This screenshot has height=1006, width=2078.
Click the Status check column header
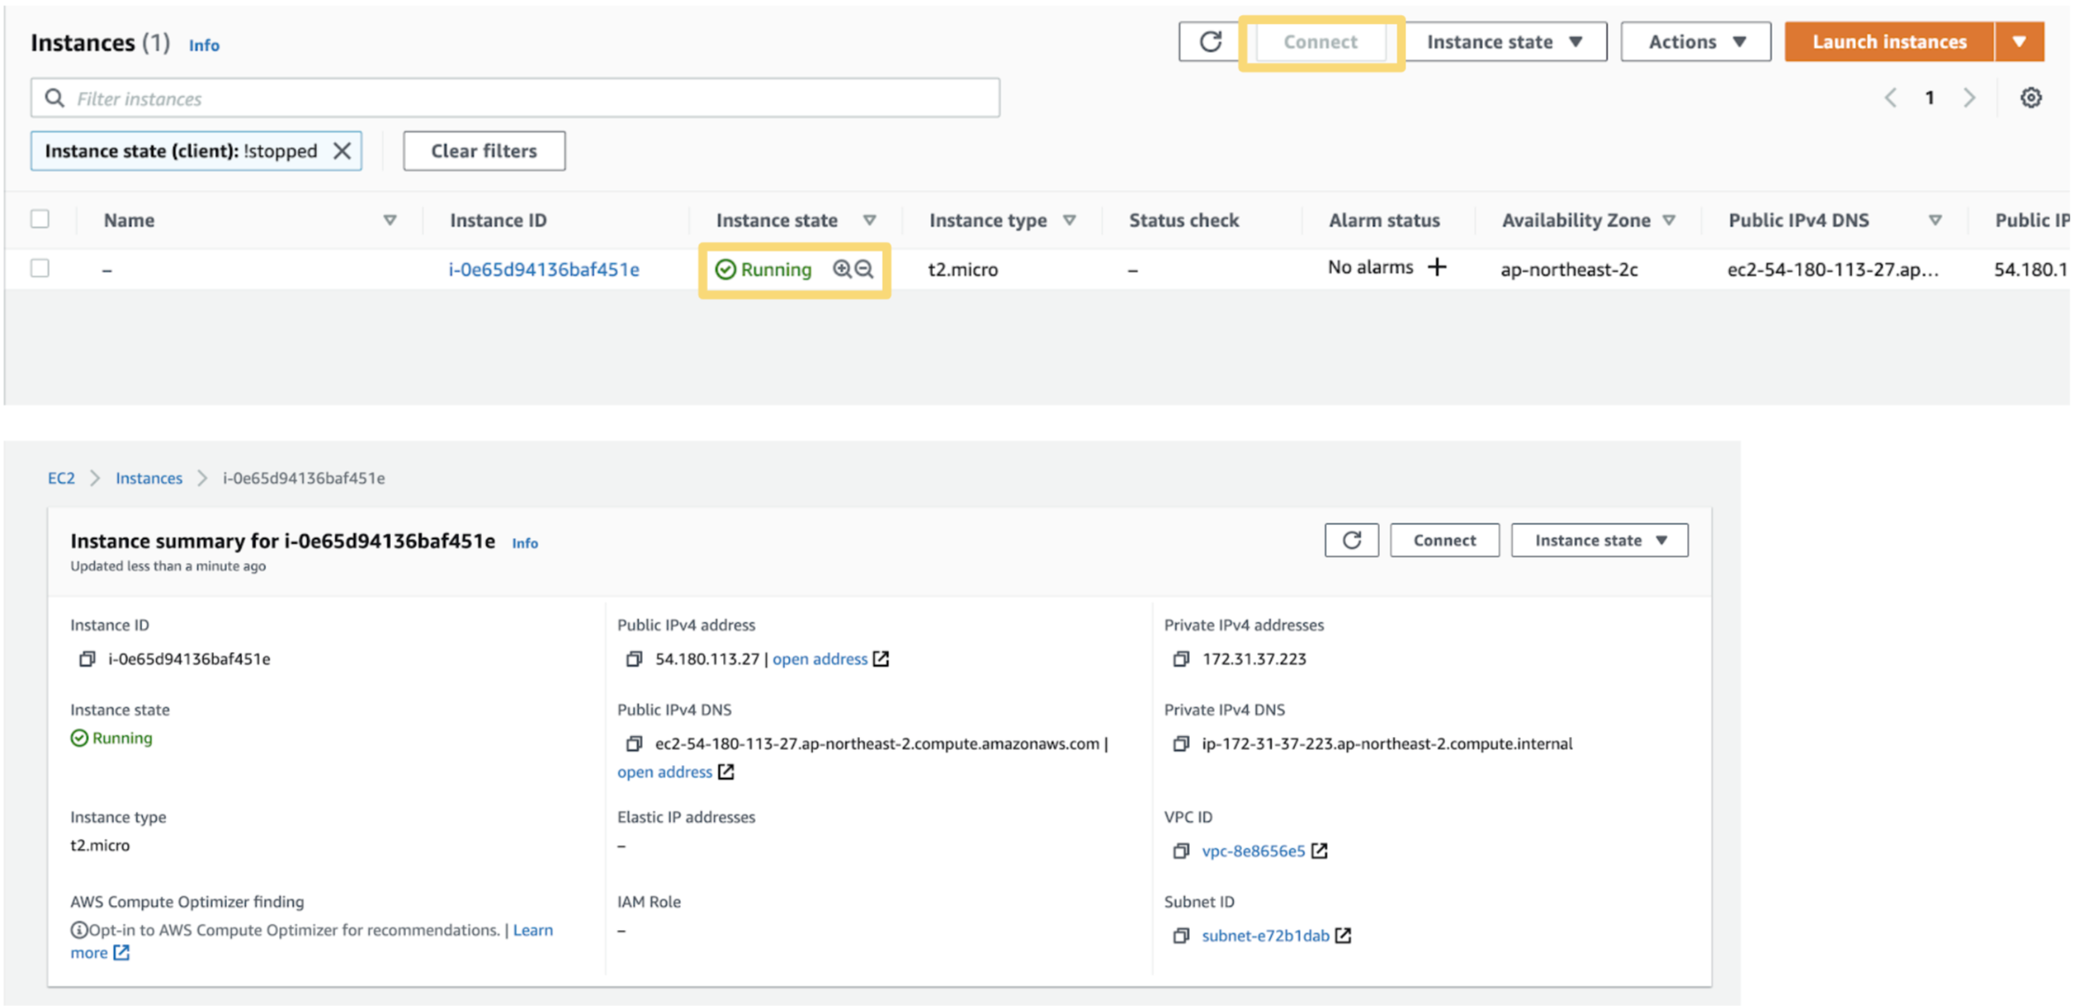(x=1184, y=221)
